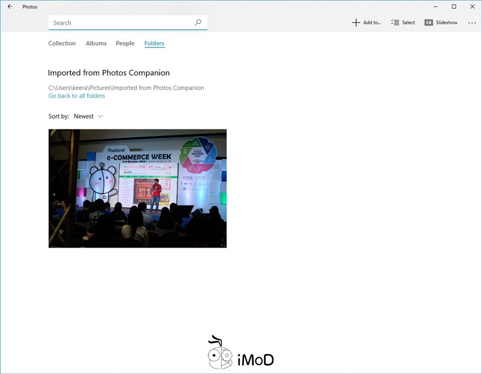
Task: Click the plus icon beside Add to
Action: (355, 23)
